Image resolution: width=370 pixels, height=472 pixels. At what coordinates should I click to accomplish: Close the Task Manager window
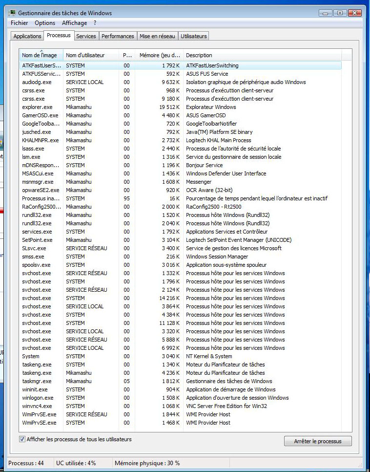(x=355, y=13)
